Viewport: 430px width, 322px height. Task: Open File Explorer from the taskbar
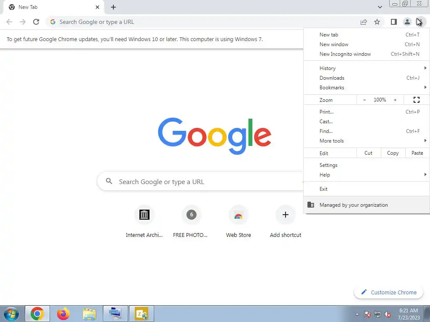click(x=89, y=314)
